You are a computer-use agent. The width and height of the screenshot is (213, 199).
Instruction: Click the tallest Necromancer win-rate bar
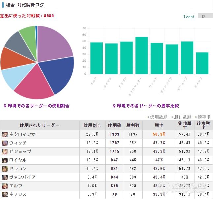coord(142,55)
